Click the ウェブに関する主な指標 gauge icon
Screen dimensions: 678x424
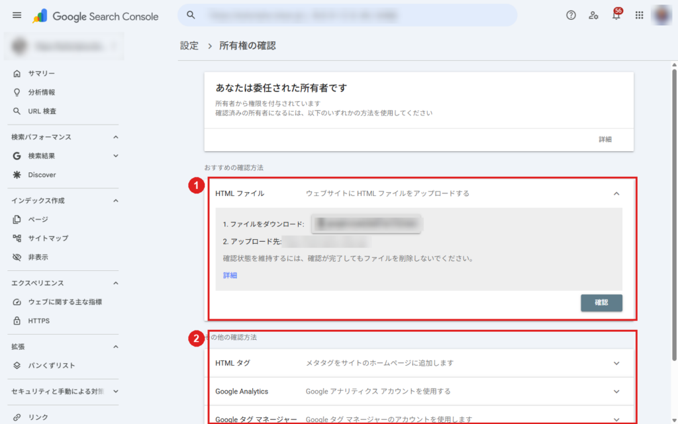coord(17,302)
